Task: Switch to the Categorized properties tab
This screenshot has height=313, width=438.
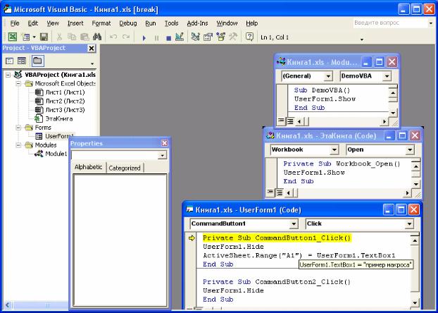Action: pyautogui.click(x=125, y=168)
